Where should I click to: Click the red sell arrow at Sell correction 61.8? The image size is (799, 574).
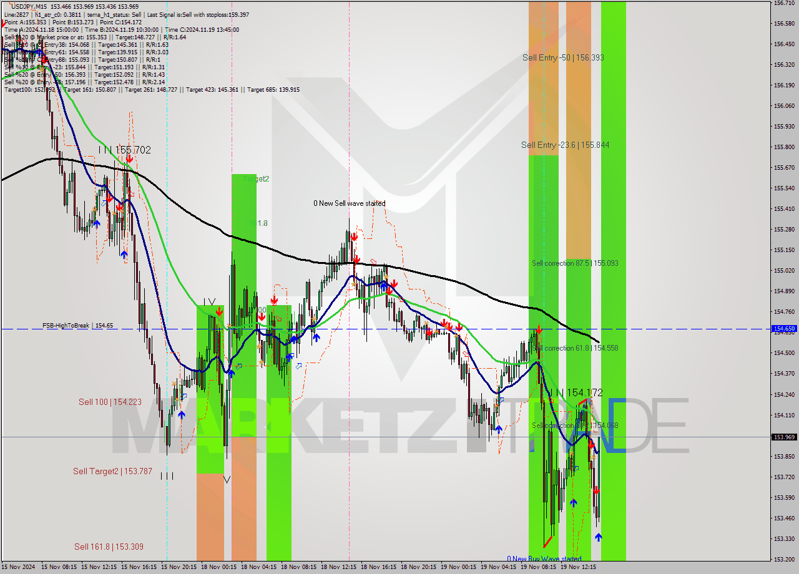pos(539,329)
